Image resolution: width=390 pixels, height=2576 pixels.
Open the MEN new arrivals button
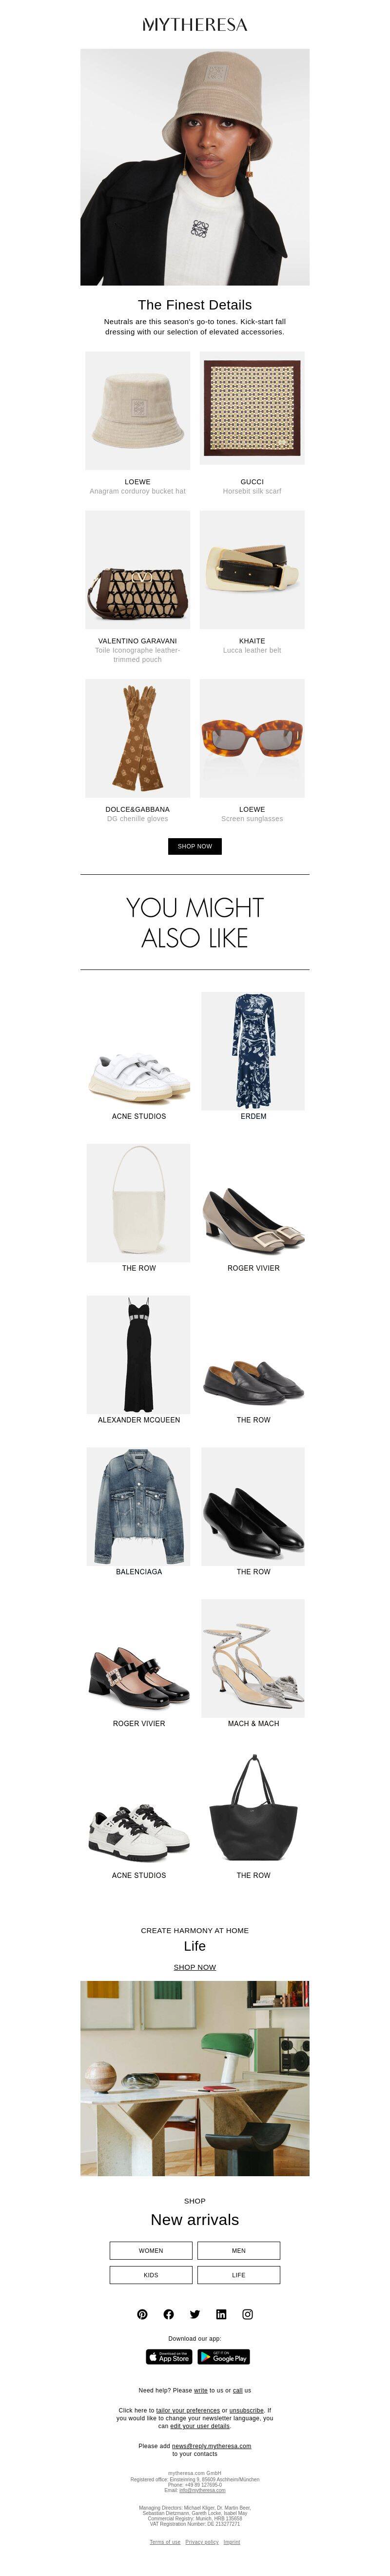coord(238,2251)
